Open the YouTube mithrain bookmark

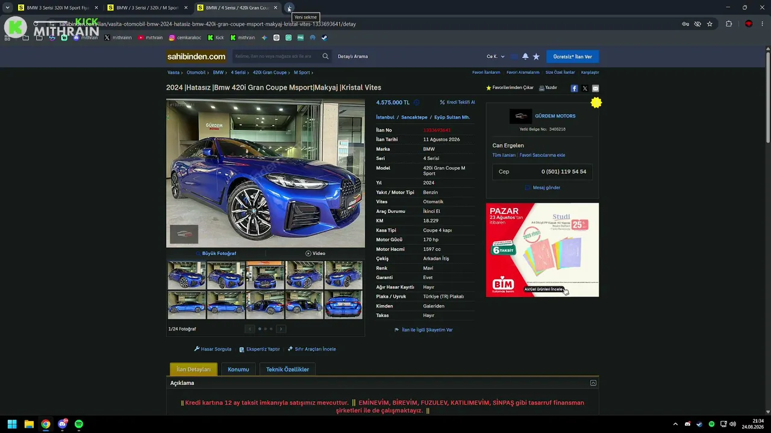click(151, 38)
